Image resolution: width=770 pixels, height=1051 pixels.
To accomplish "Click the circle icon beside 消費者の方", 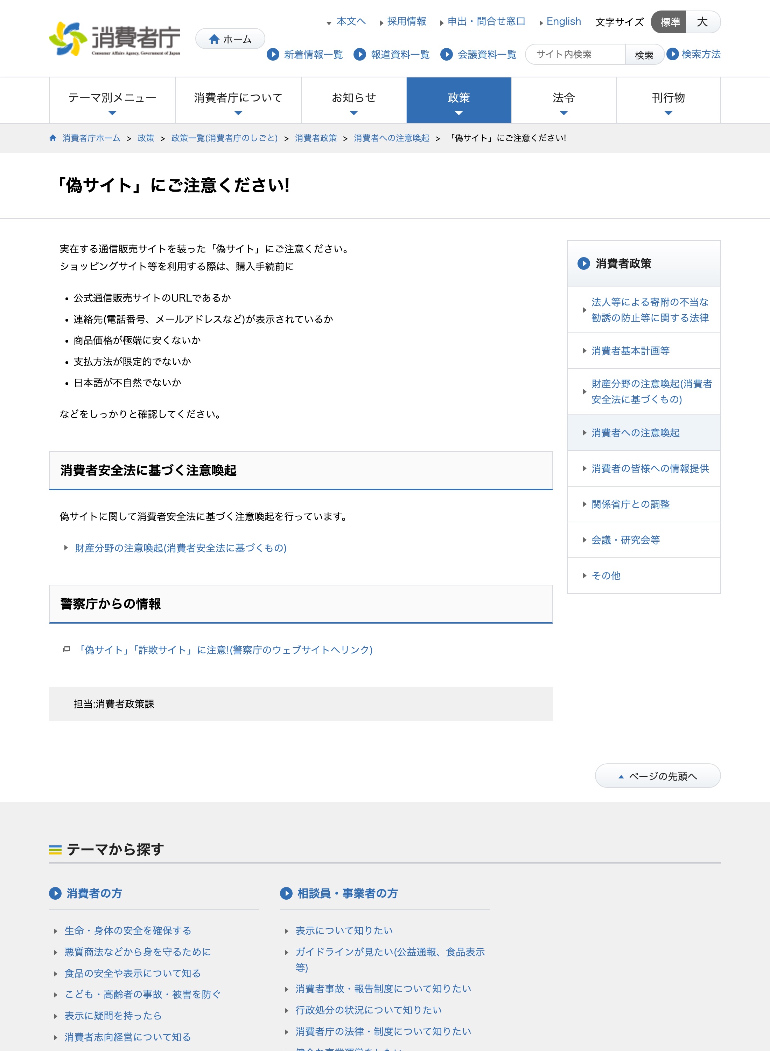I will pos(55,893).
